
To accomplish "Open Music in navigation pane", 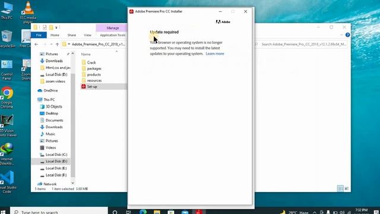I will (x=50, y=134).
